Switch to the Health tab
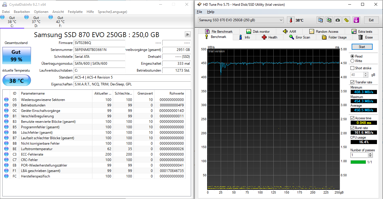The width and height of the screenshot is (383, 199). tap(270, 37)
